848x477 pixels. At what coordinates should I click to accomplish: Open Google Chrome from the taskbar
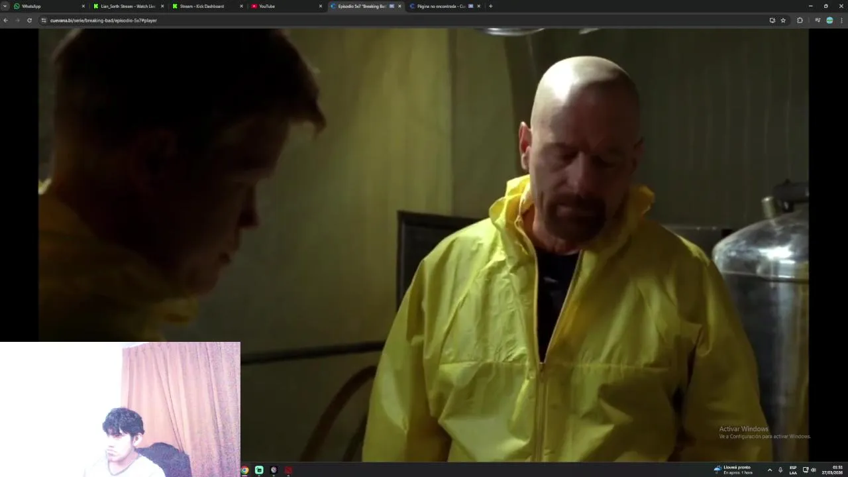pos(244,470)
